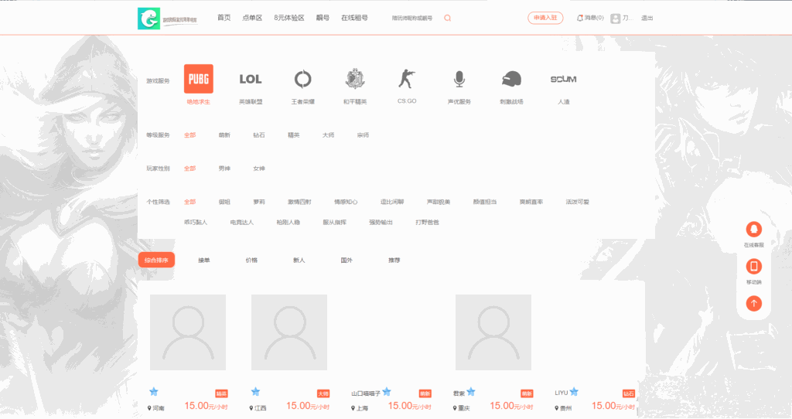The height and width of the screenshot is (419, 792).
Task: Click the 钻石 badge on LIYU card
Action: [628, 393]
